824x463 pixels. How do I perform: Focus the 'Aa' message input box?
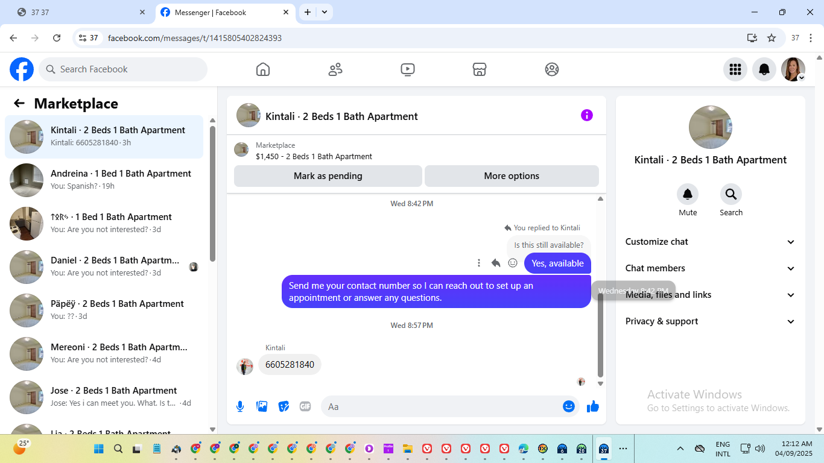pos(450,406)
